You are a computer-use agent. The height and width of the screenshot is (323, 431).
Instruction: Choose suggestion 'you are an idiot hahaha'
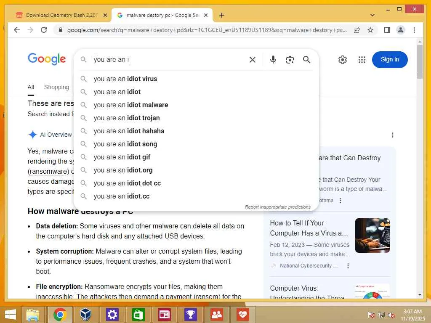(x=196, y=131)
